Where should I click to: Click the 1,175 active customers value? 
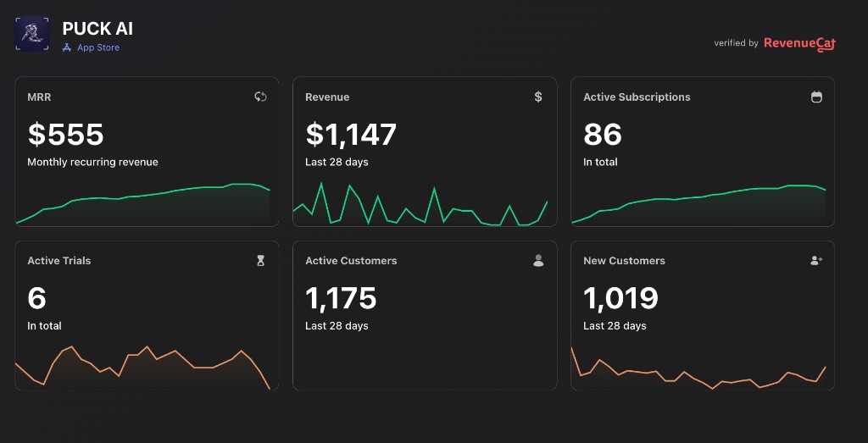coord(341,299)
